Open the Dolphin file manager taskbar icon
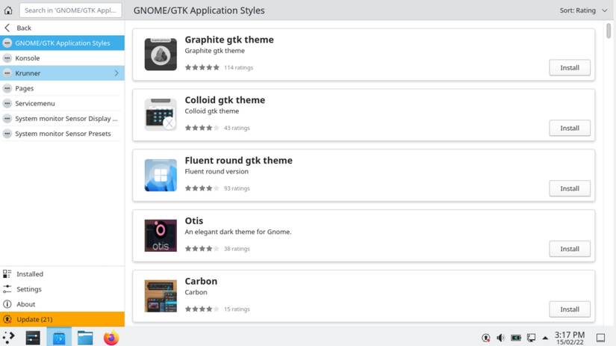This screenshot has width=616, height=346. (85, 337)
